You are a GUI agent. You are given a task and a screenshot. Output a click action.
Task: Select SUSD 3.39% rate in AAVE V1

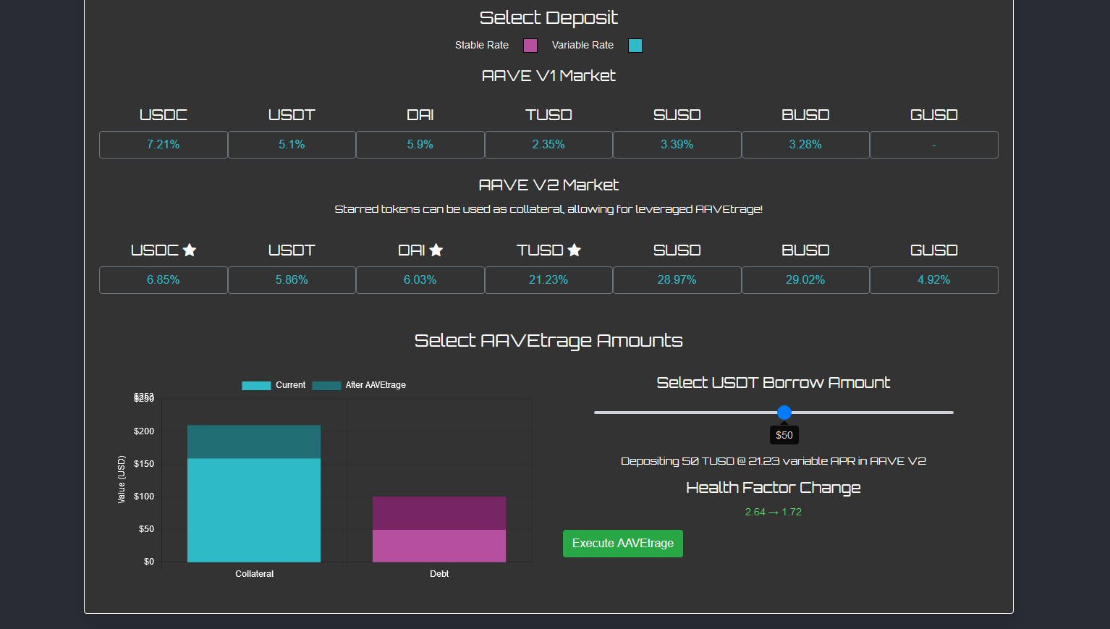677,145
